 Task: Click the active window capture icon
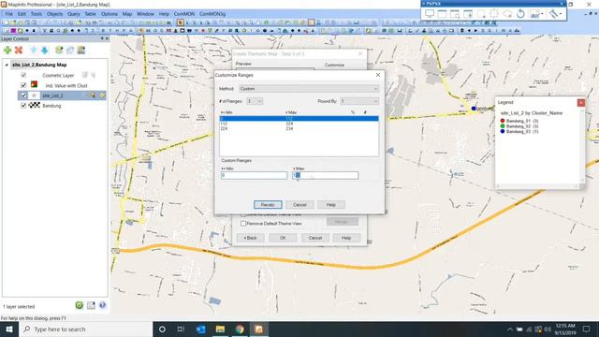(442, 14)
